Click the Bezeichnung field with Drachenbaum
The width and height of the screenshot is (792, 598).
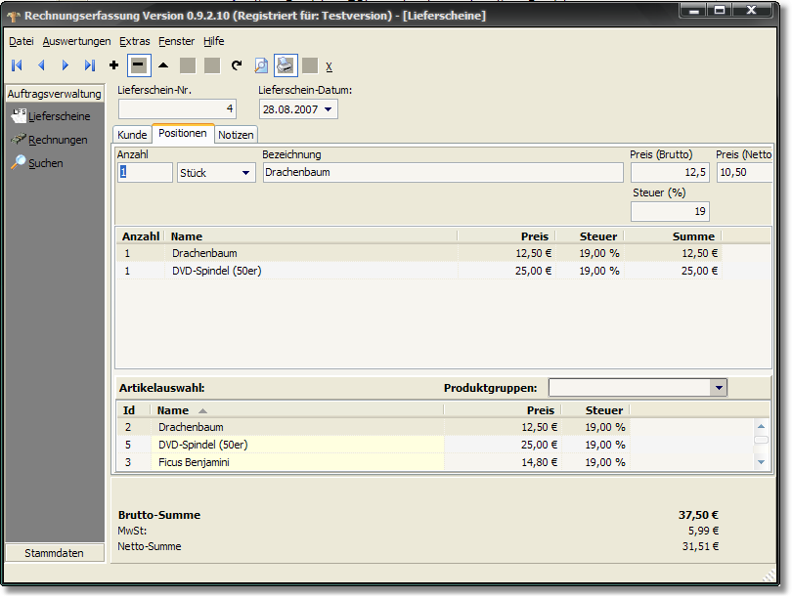443,173
